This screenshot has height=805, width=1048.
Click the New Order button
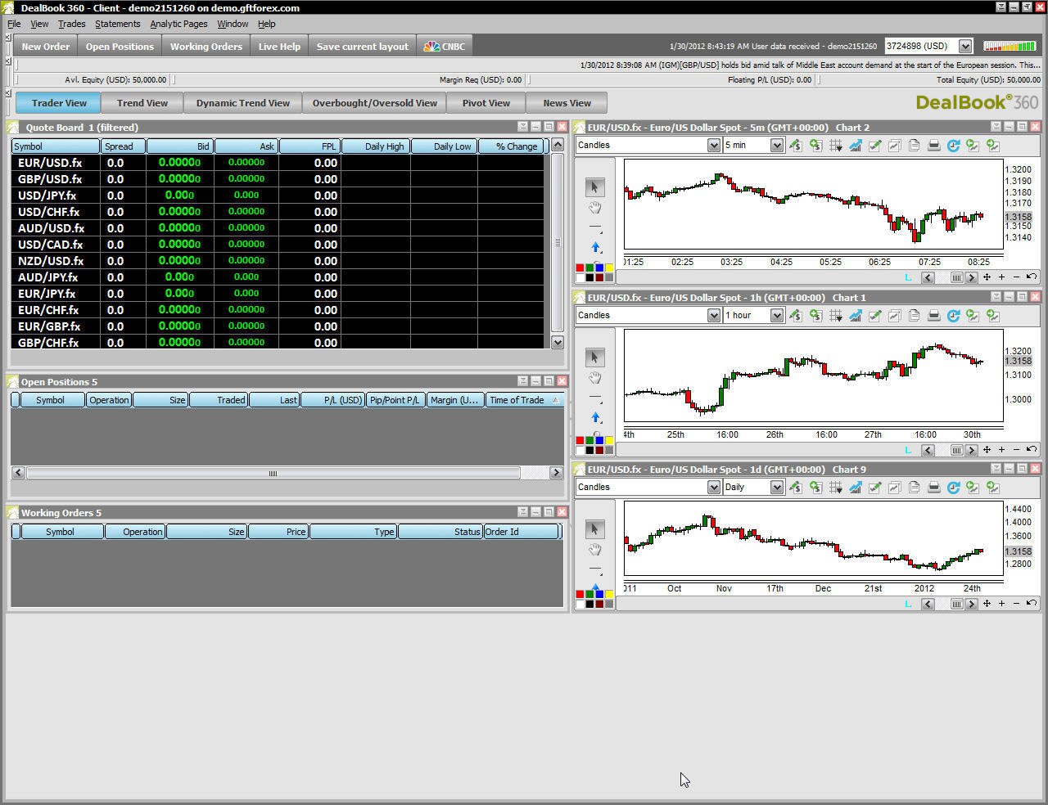pyautogui.click(x=46, y=47)
